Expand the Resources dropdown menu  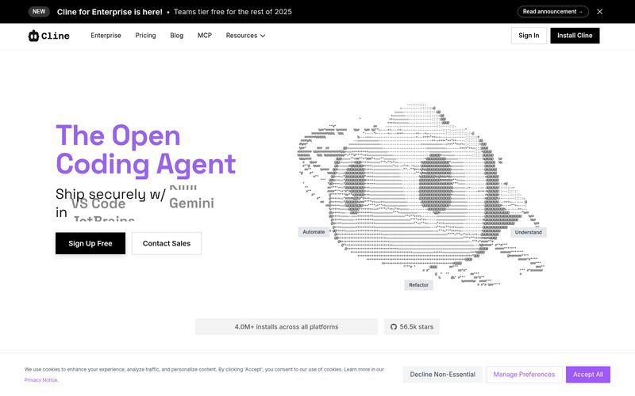(x=245, y=36)
